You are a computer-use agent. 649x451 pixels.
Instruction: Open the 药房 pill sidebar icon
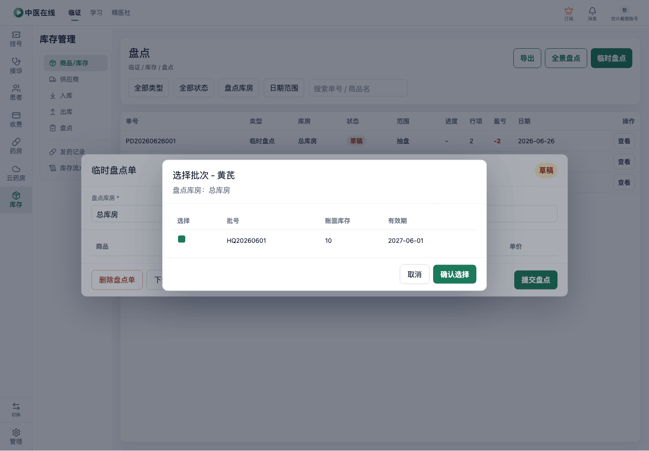point(16,142)
